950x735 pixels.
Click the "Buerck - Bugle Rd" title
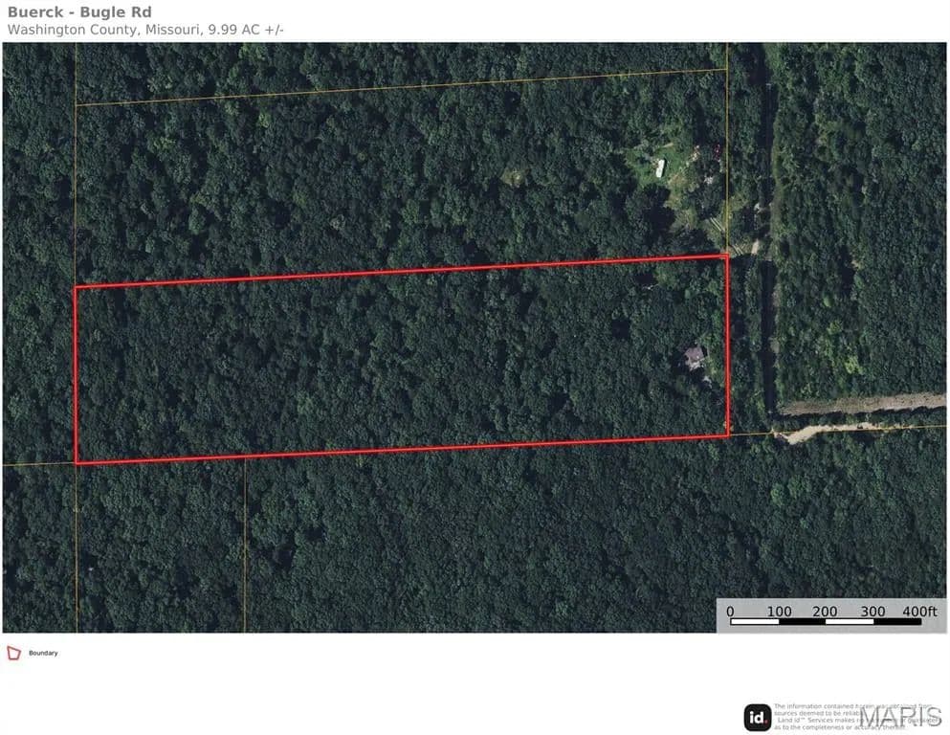[x=79, y=12]
